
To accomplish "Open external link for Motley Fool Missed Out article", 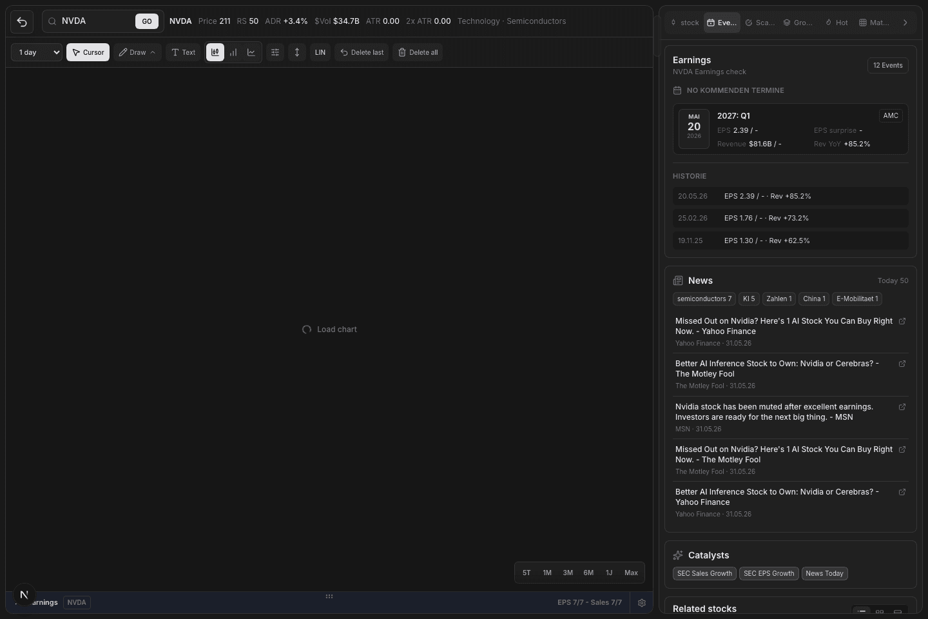I will (x=902, y=449).
